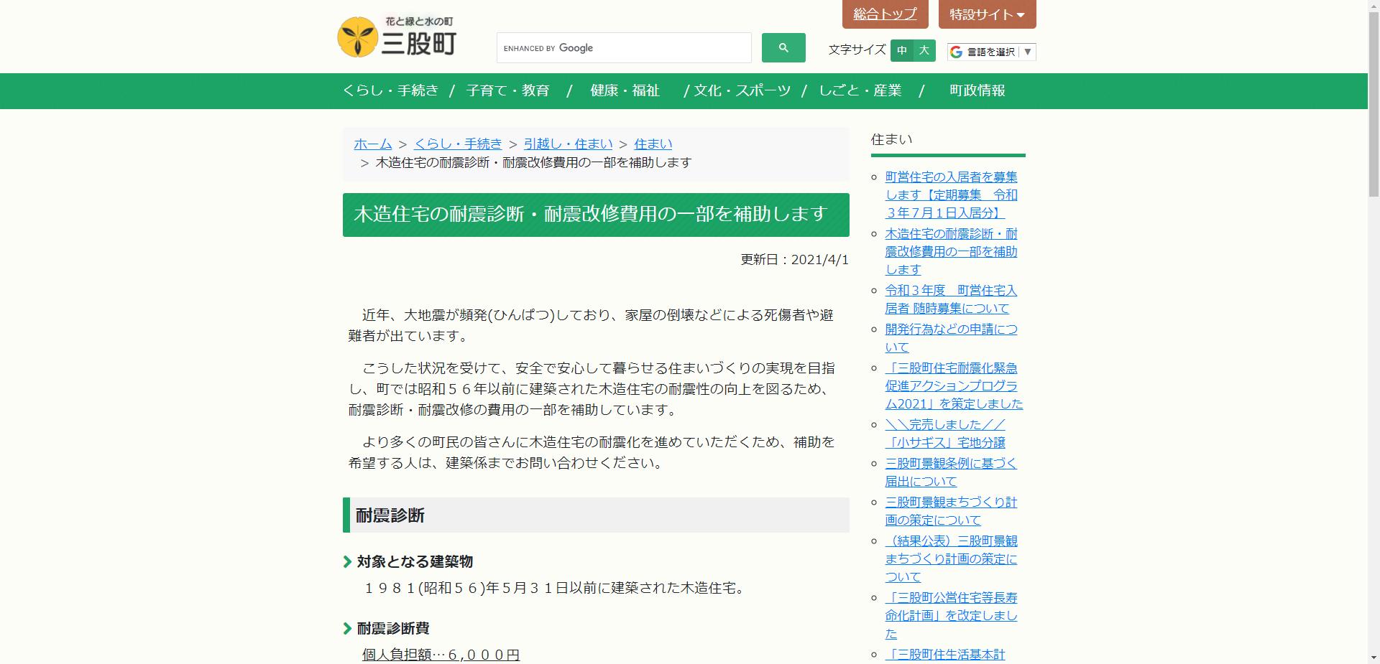This screenshot has height=664, width=1380.
Task: Click the 総合トップ button
Action: pos(883,14)
